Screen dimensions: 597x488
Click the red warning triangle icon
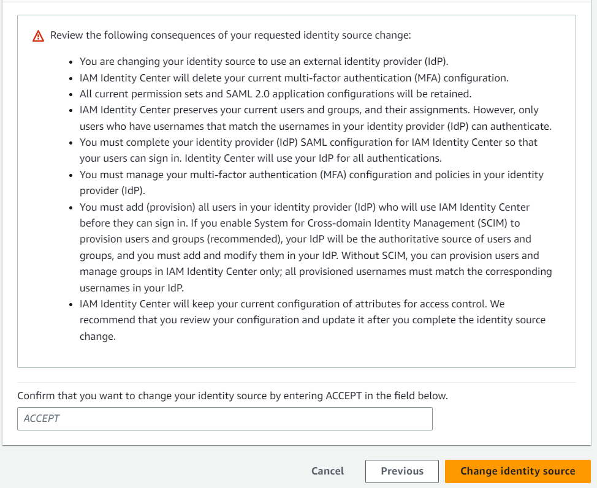coord(38,36)
